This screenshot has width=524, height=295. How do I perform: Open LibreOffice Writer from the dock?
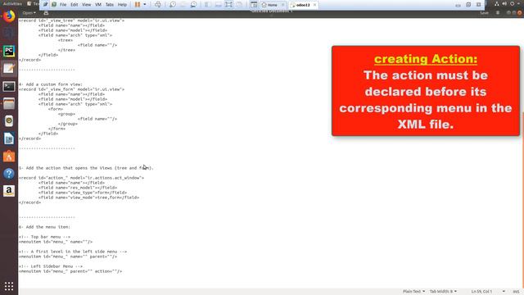click(x=9, y=138)
